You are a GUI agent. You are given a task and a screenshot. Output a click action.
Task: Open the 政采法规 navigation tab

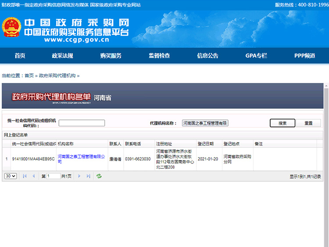[62, 56]
